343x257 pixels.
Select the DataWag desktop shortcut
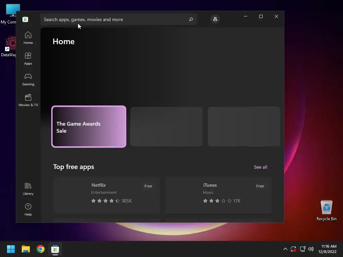coord(8,47)
